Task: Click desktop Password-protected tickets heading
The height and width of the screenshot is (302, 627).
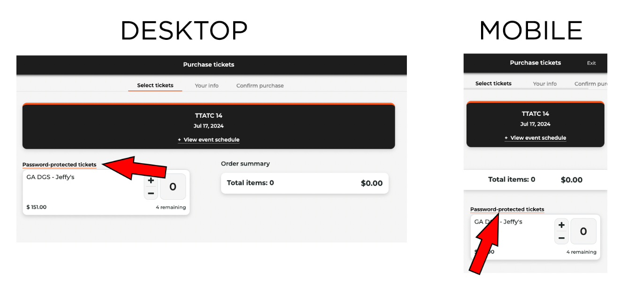Action: click(60, 165)
